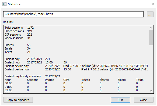The width and height of the screenshot is (157, 106).
Task: Click the 00:00 hour row
Action: point(74,83)
